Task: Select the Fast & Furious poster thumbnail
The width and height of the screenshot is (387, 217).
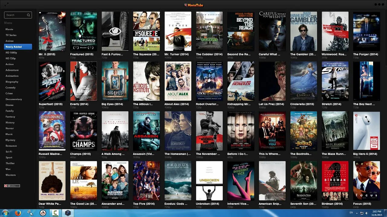Action: point(115,31)
